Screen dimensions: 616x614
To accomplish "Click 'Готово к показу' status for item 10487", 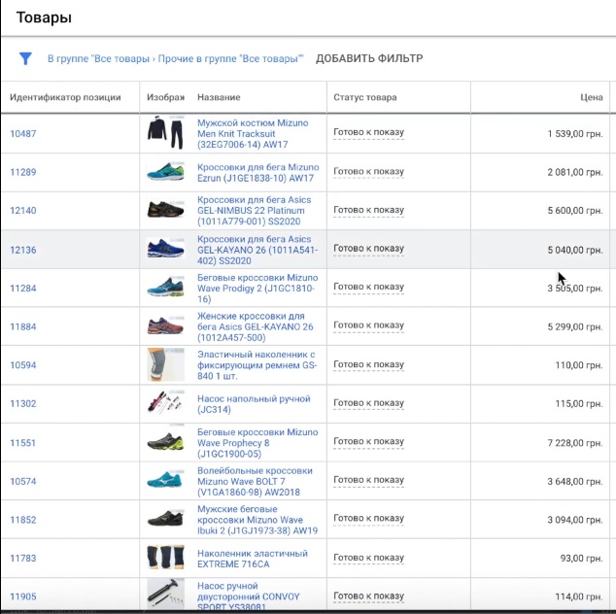I will coord(368,132).
